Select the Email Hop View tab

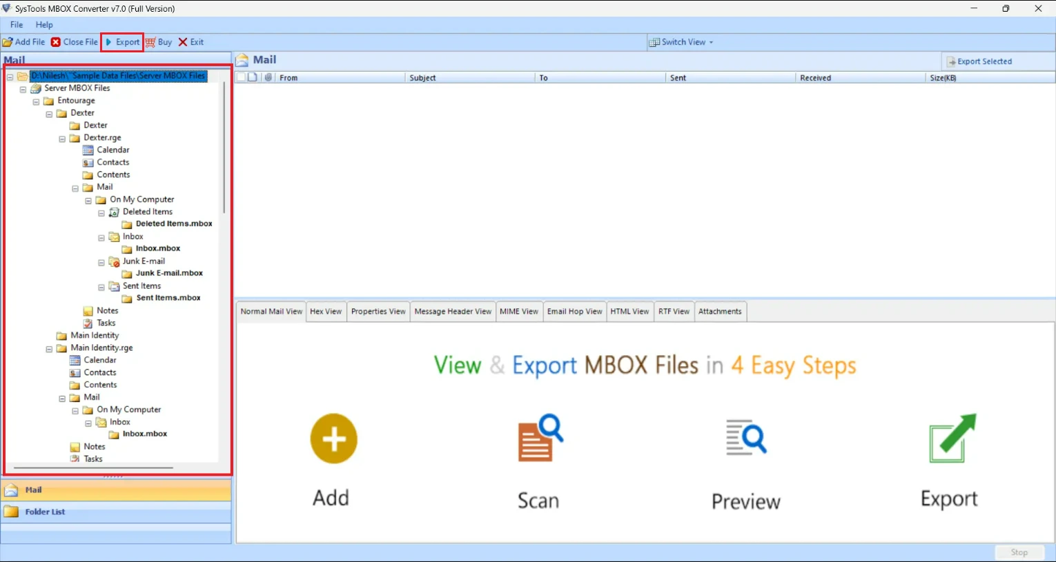(574, 312)
